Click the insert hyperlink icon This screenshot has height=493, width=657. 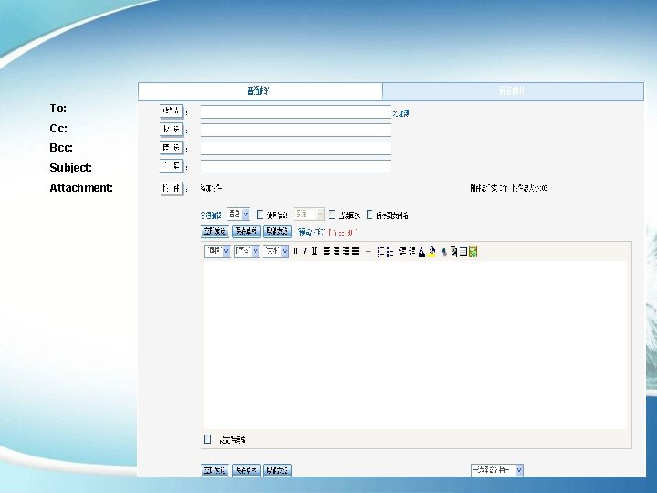[x=444, y=252]
